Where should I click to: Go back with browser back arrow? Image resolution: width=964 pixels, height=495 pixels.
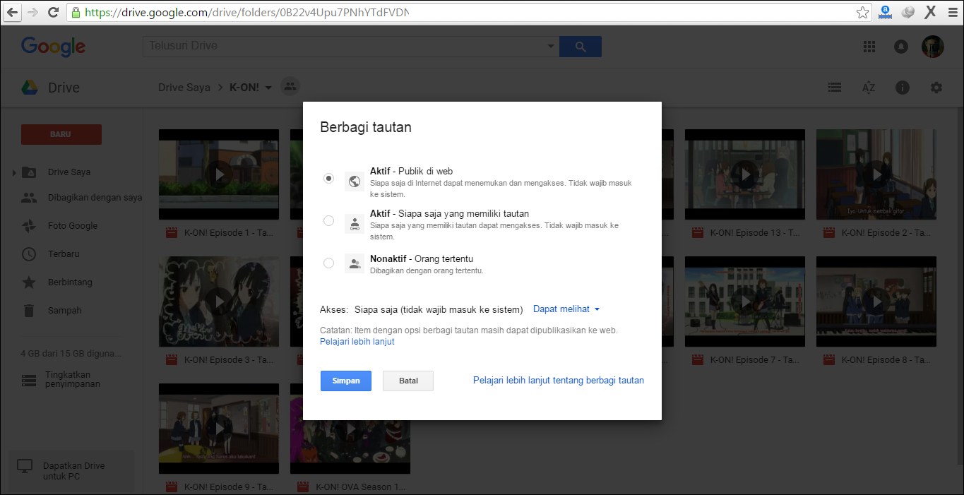(x=12, y=12)
